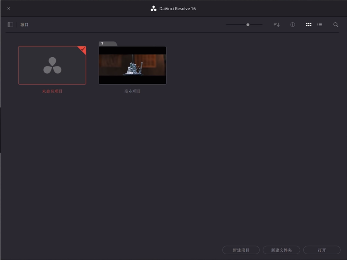Open the project search magnifier
This screenshot has width=347, height=260.
pyautogui.click(x=336, y=25)
